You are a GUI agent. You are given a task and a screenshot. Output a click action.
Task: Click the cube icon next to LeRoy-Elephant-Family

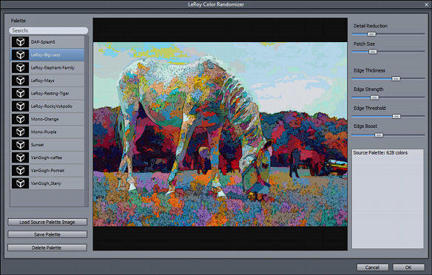point(20,67)
